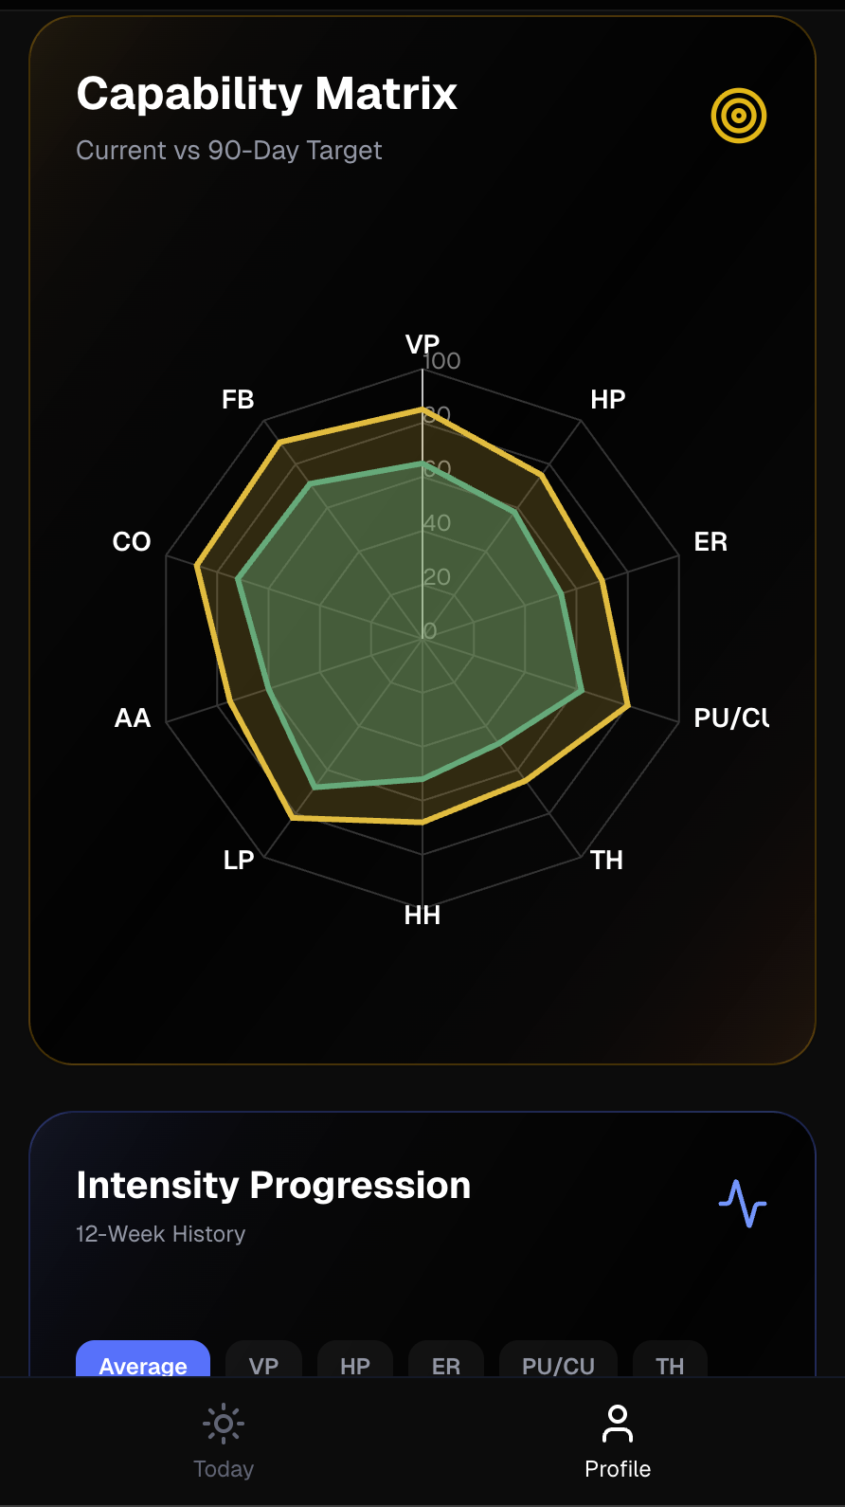Click the CO axis label on radar
This screenshot has width=845, height=1507.
coord(132,542)
